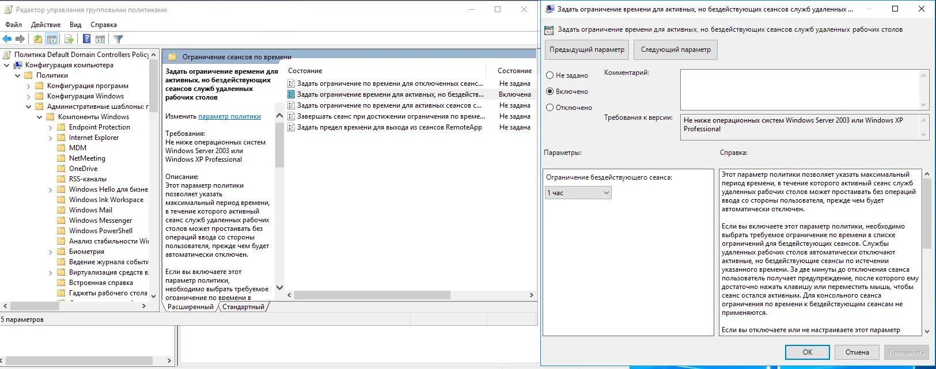Viewport: 936px width, 369px height.
Task: Click folder icon next to MDM
Action: coord(62,148)
